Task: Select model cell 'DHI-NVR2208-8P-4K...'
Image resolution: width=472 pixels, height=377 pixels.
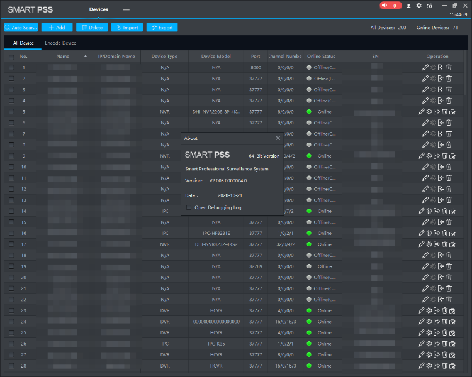Action: (216, 112)
